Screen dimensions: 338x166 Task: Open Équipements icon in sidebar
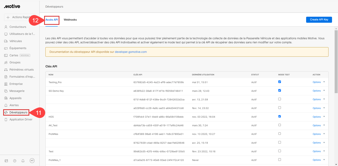tap(6, 48)
